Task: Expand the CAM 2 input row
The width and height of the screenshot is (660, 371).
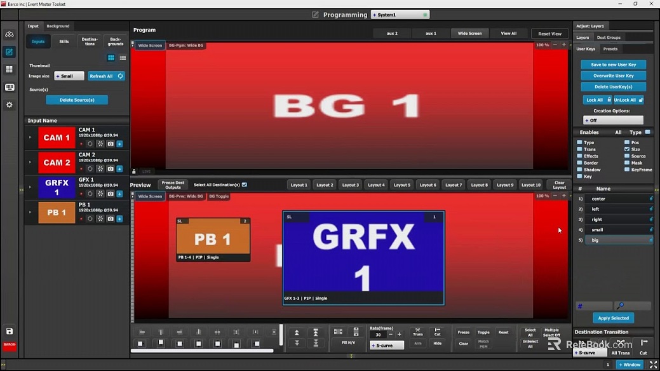Action: pos(30,162)
